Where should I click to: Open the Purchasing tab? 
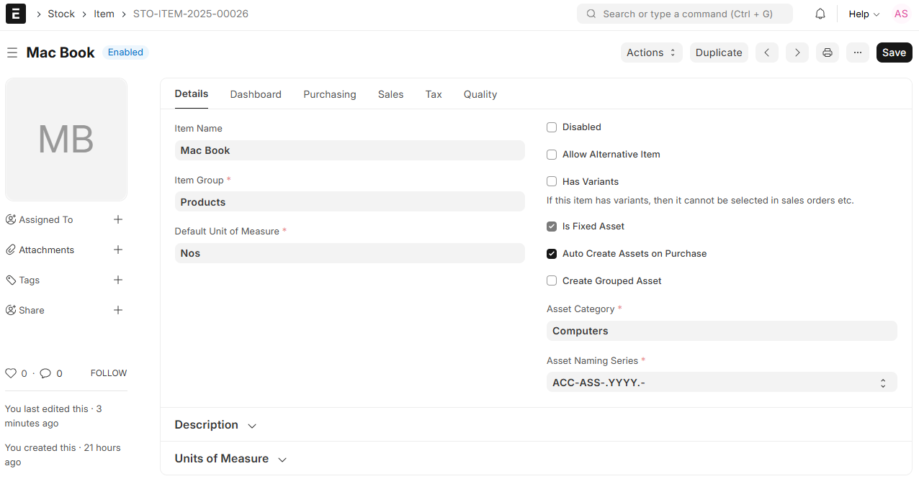coord(330,94)
